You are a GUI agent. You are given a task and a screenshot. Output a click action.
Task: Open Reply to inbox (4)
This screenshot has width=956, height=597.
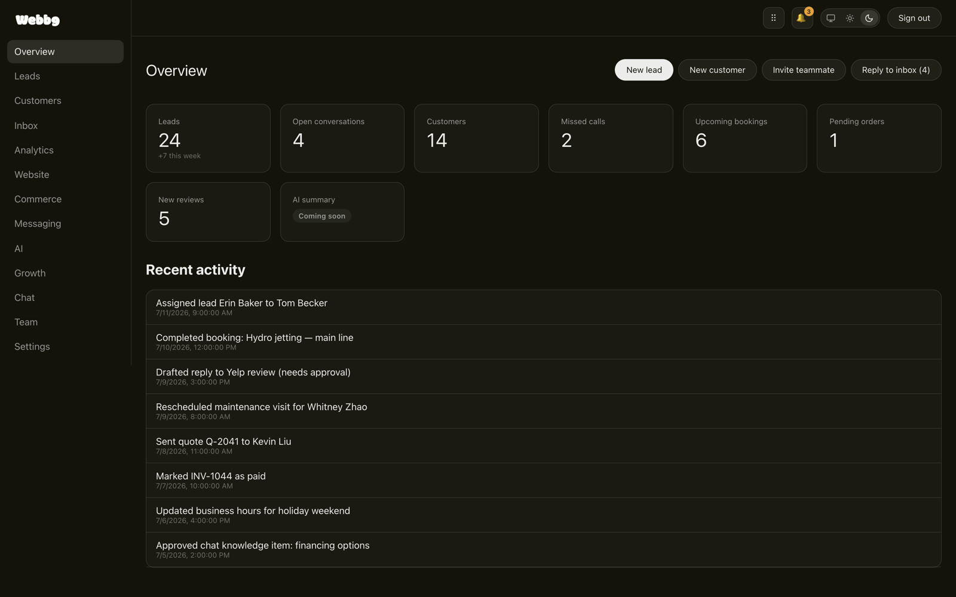pos(896,70)
